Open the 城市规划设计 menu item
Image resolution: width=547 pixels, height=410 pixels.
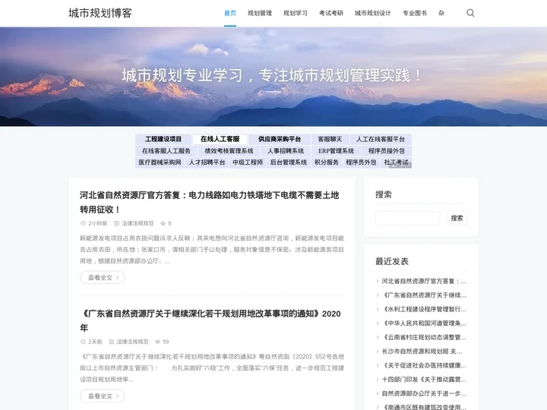point(372,13)
